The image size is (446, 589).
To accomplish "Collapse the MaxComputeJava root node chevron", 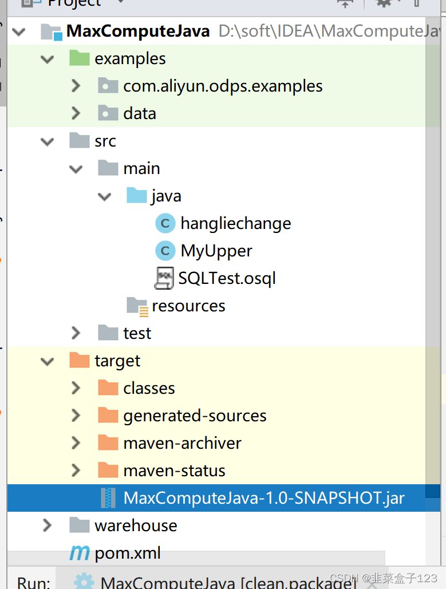I will click(19, 32).
